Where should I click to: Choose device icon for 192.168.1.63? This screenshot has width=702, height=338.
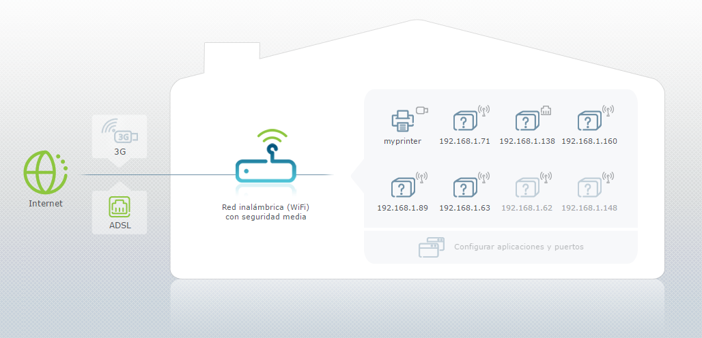pos(465,187)
